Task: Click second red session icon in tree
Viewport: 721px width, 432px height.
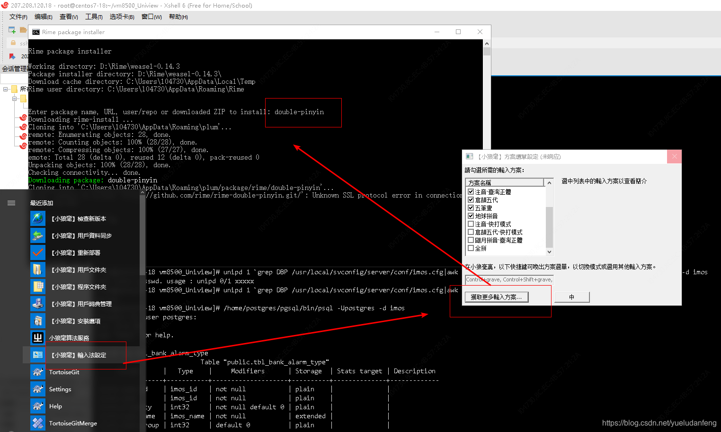Action: (x=23, y=126)
